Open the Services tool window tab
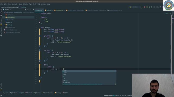Screen dimensions: 174x97 [x=37, y=93]
